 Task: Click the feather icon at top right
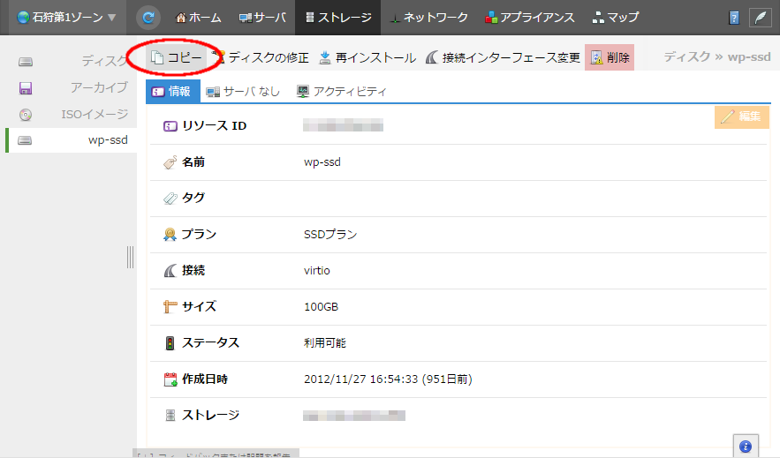click(x=759, y=18)
